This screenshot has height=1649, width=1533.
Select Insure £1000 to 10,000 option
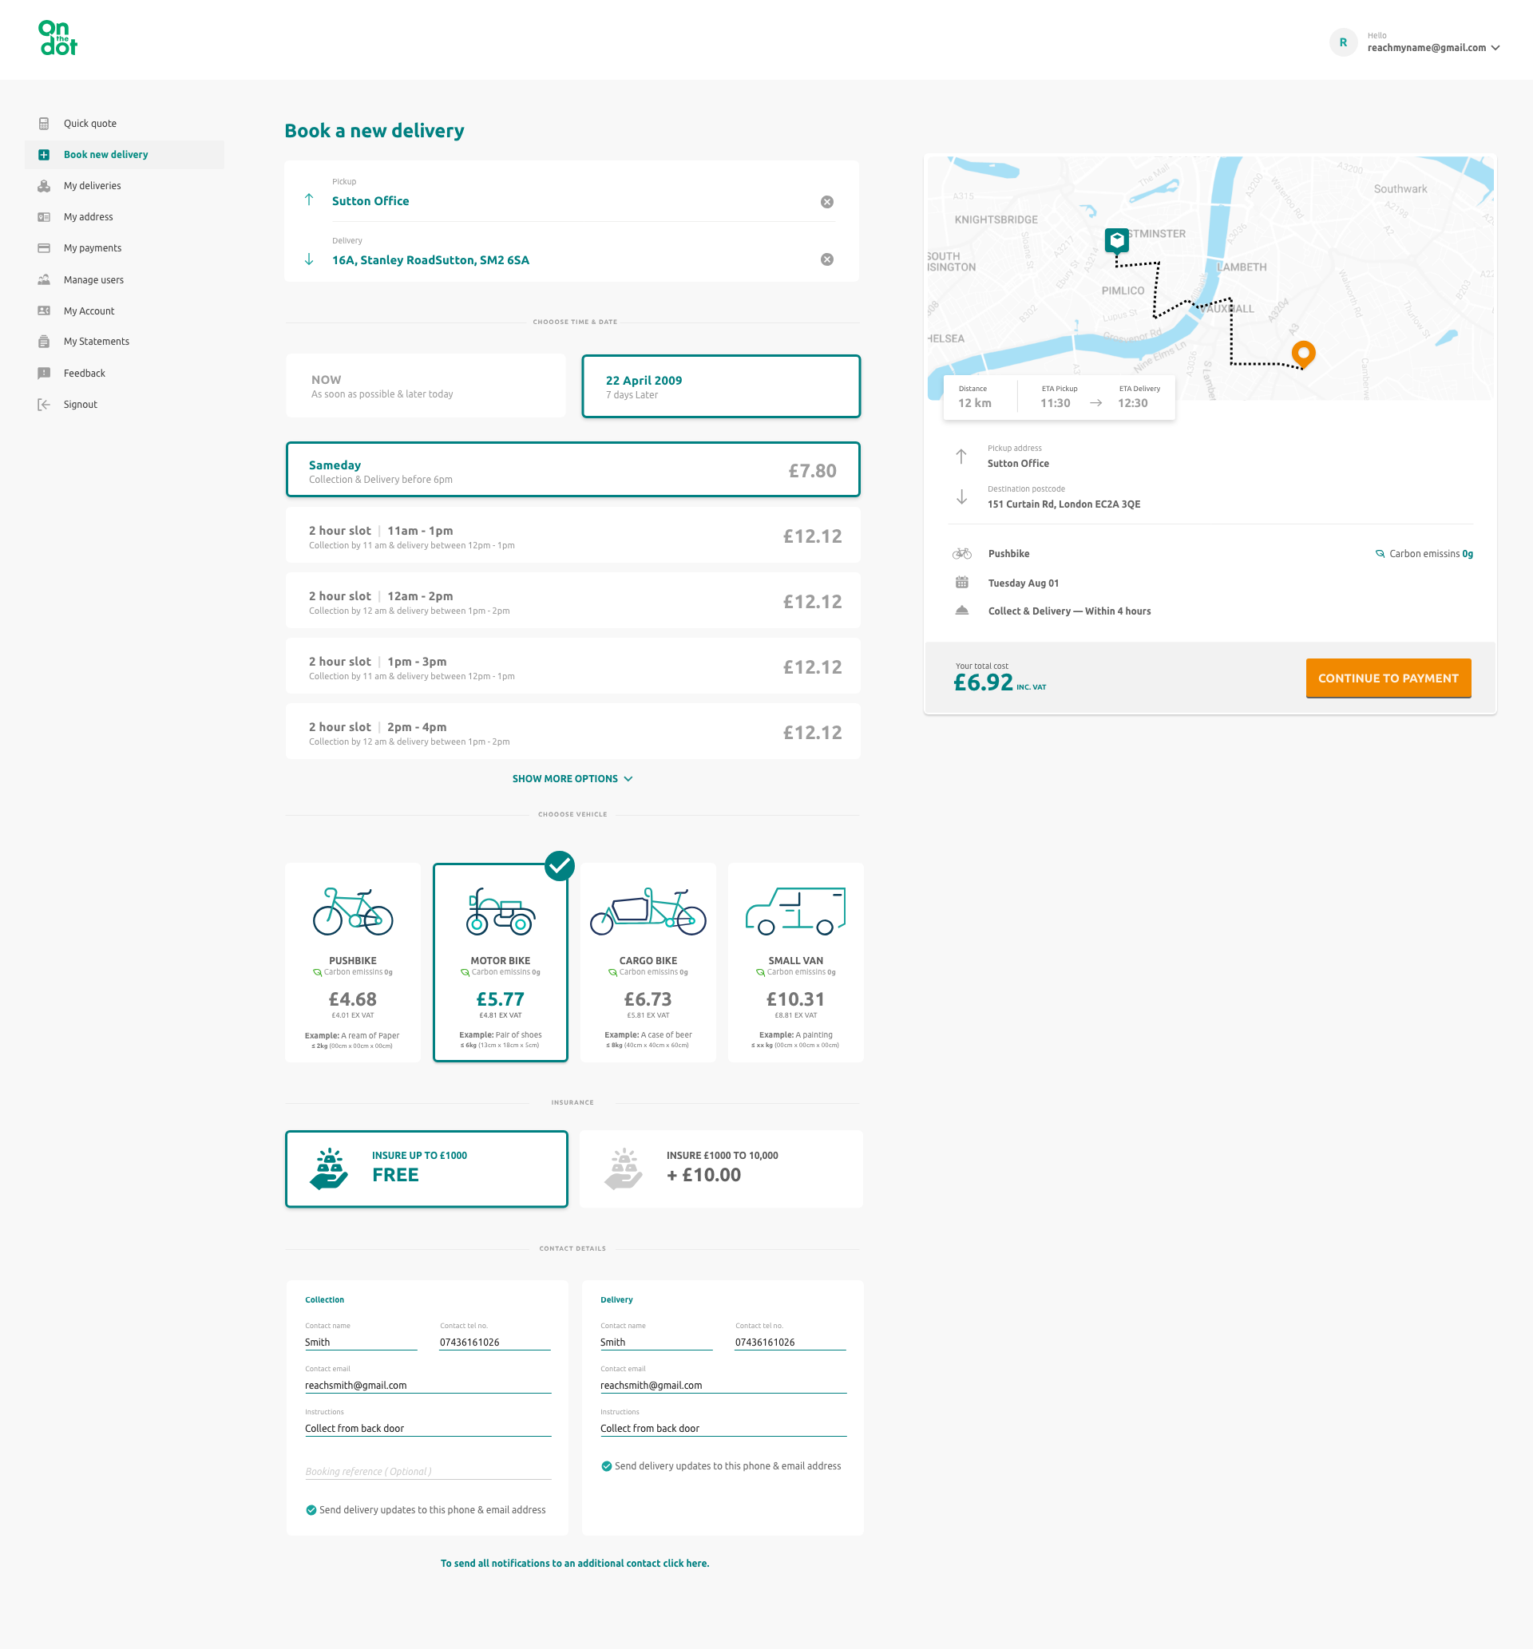(x=721, y=1169)
